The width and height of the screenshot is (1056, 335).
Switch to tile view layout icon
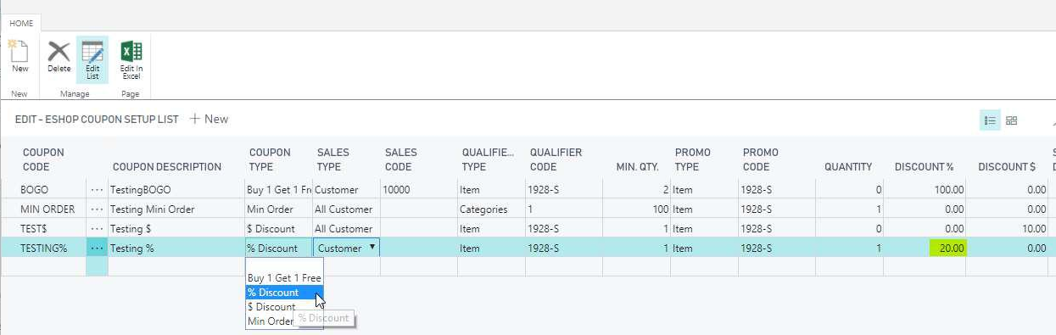(x=1012, y=120)
